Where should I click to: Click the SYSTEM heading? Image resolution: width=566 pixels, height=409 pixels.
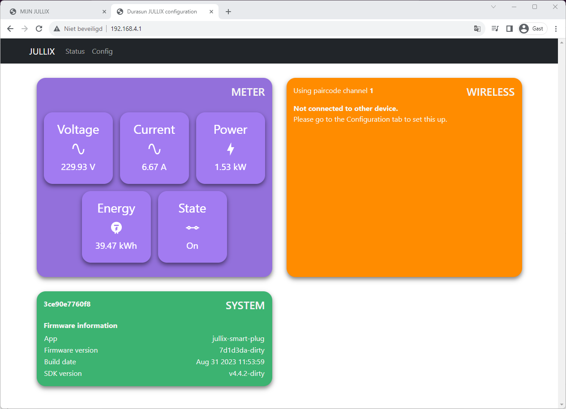tap(245, 306)
